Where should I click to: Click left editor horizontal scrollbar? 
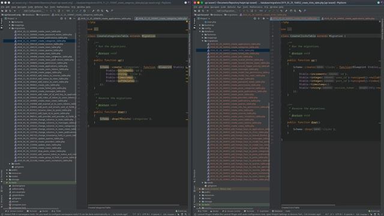[134, 205]
